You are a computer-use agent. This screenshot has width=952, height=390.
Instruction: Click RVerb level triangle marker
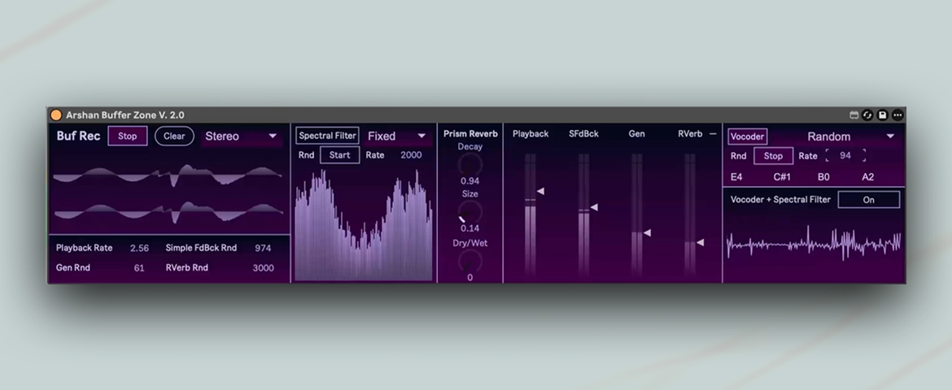click(x=700, y=243)
